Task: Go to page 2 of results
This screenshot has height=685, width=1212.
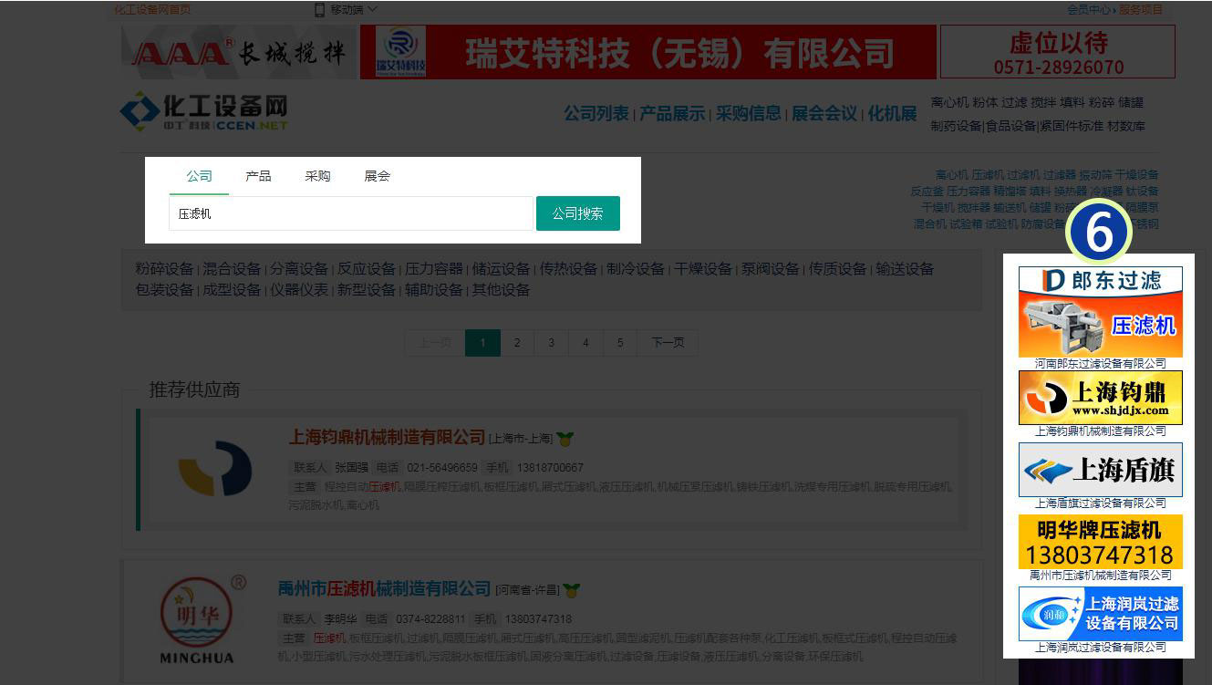Action: (x=517, y=343)
